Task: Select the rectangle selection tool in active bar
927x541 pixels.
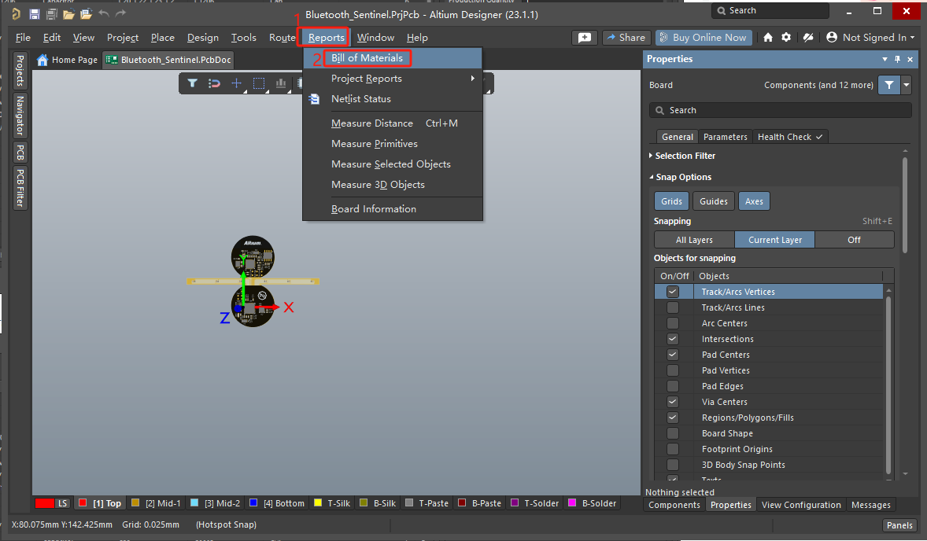Action: (x=258, y=83)
